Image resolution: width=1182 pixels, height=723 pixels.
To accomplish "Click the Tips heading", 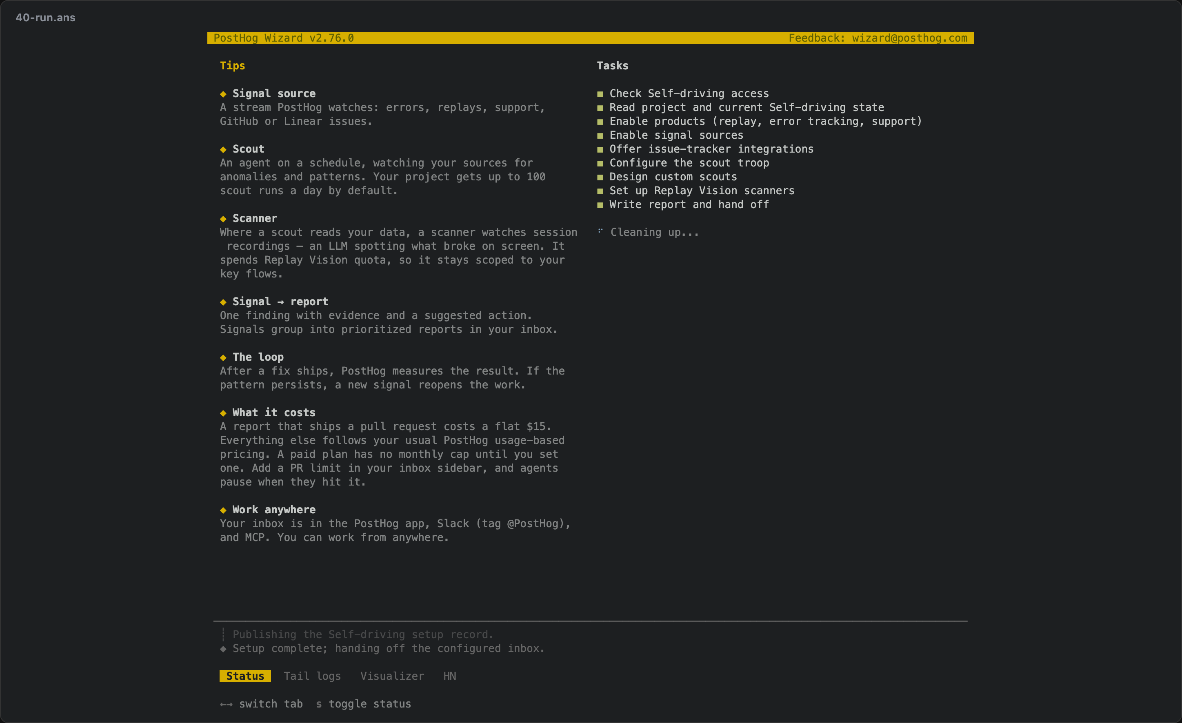I will tap(232, 66).
